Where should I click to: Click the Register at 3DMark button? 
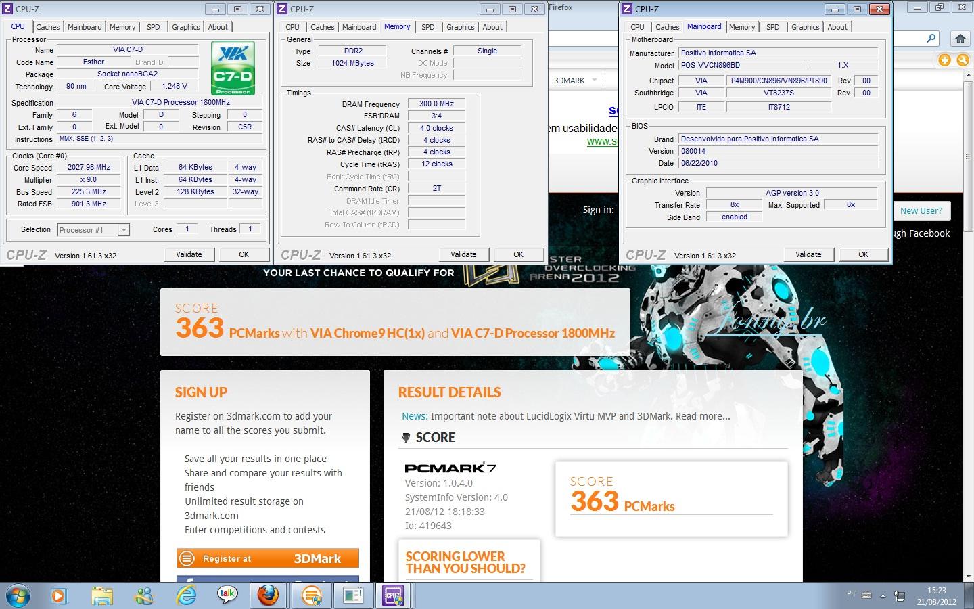pos(268,558)
